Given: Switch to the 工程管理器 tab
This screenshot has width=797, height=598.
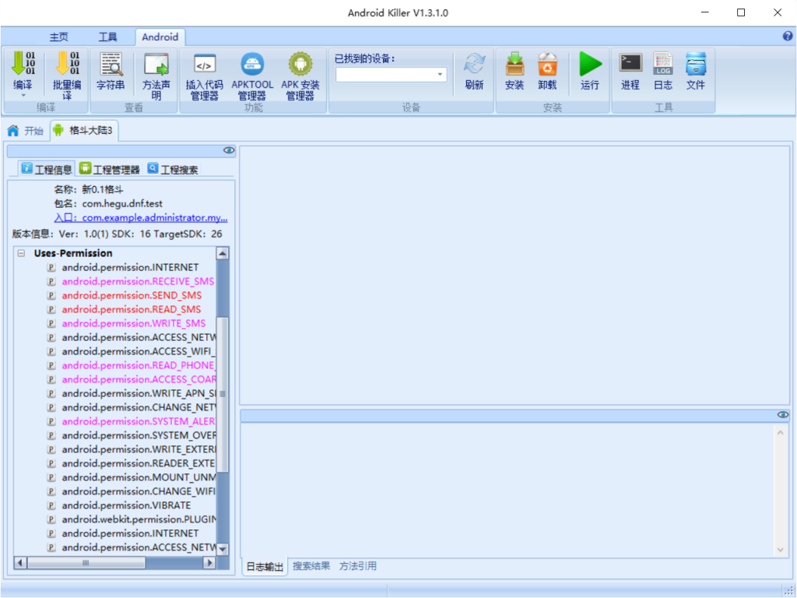Looking at the screenshot, I should pos(110,169).
